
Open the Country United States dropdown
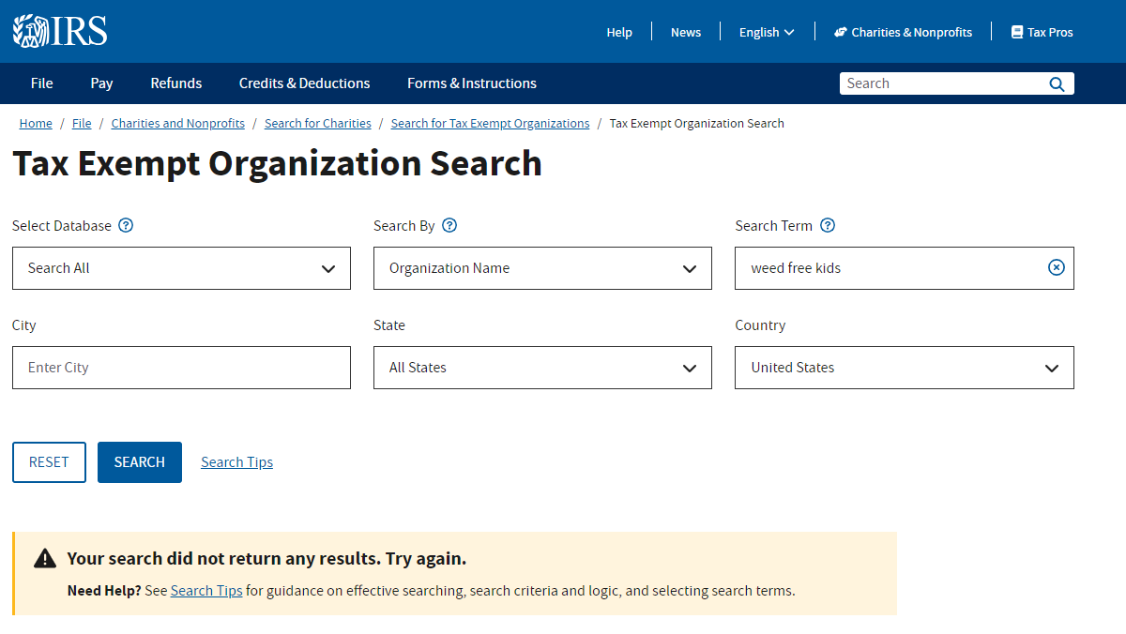click(904, 368)
